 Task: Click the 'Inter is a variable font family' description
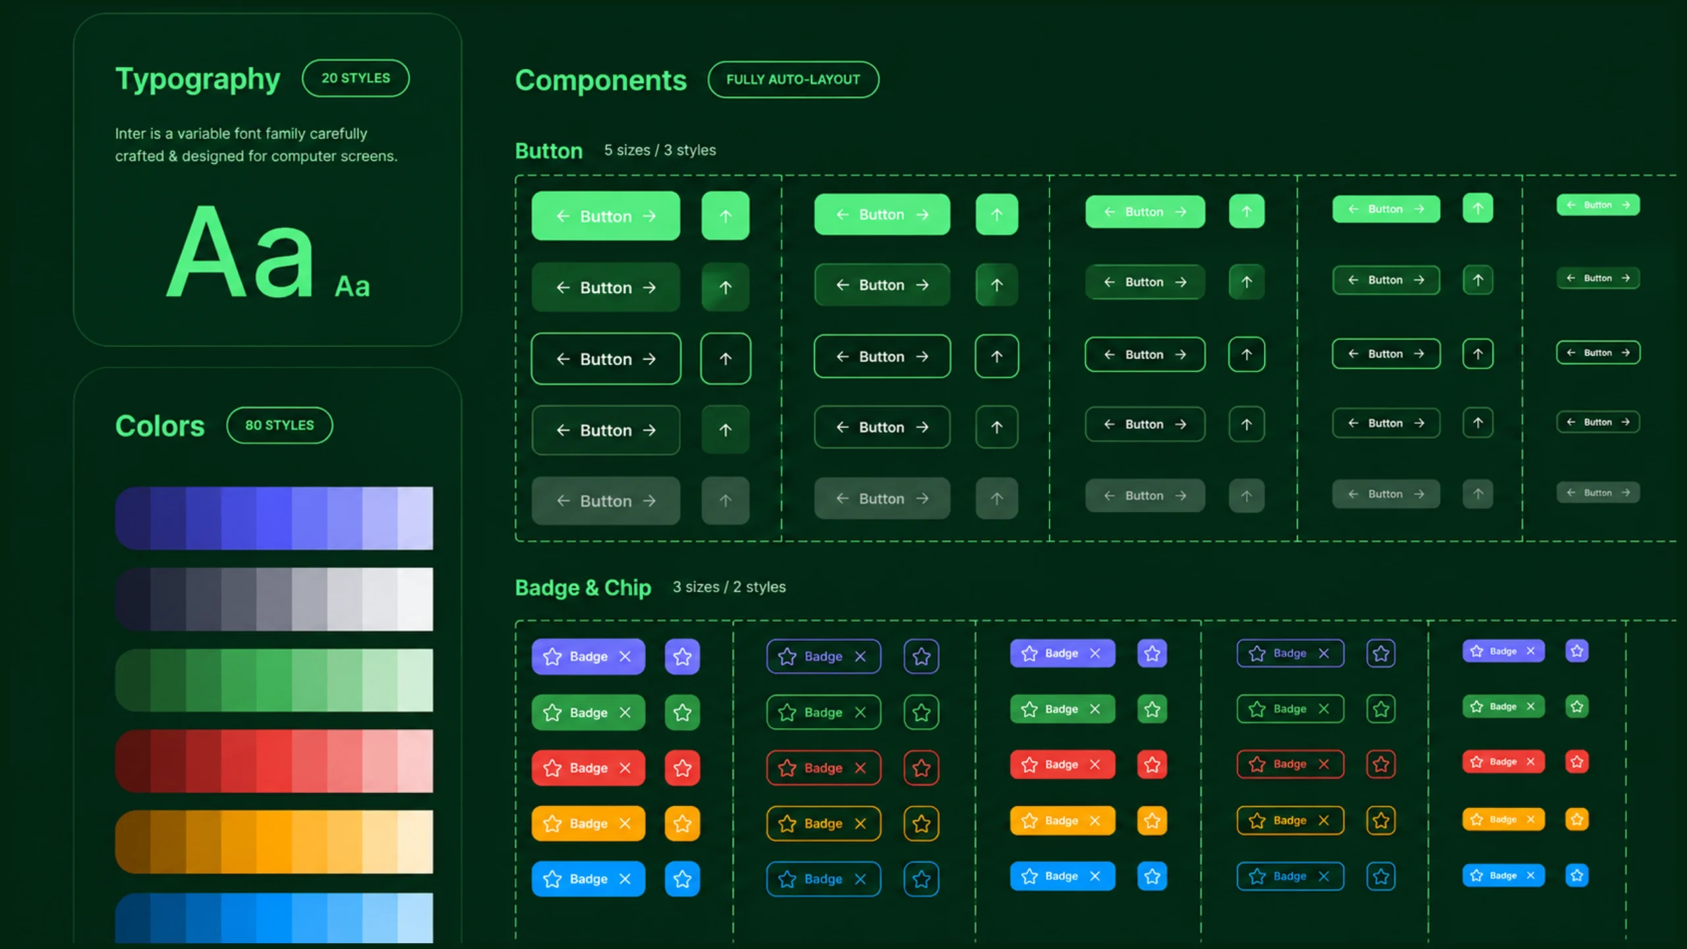pos(256,145)
